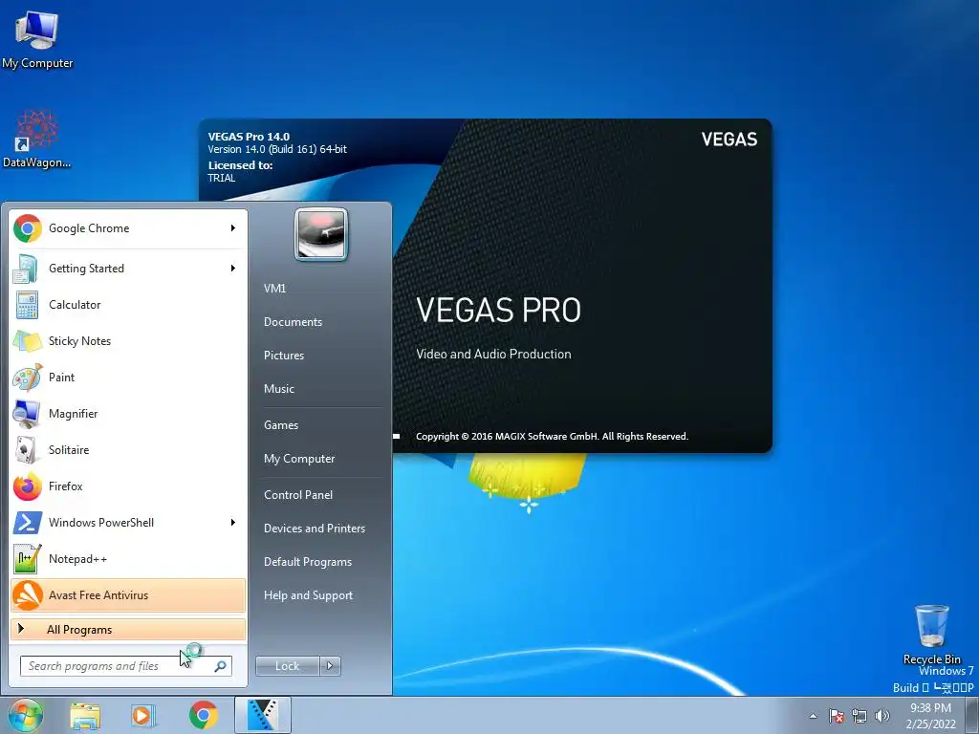979x734 pixels.
Task: Open the shutdown options arrow beside Lock
Action: pos(330,666)
